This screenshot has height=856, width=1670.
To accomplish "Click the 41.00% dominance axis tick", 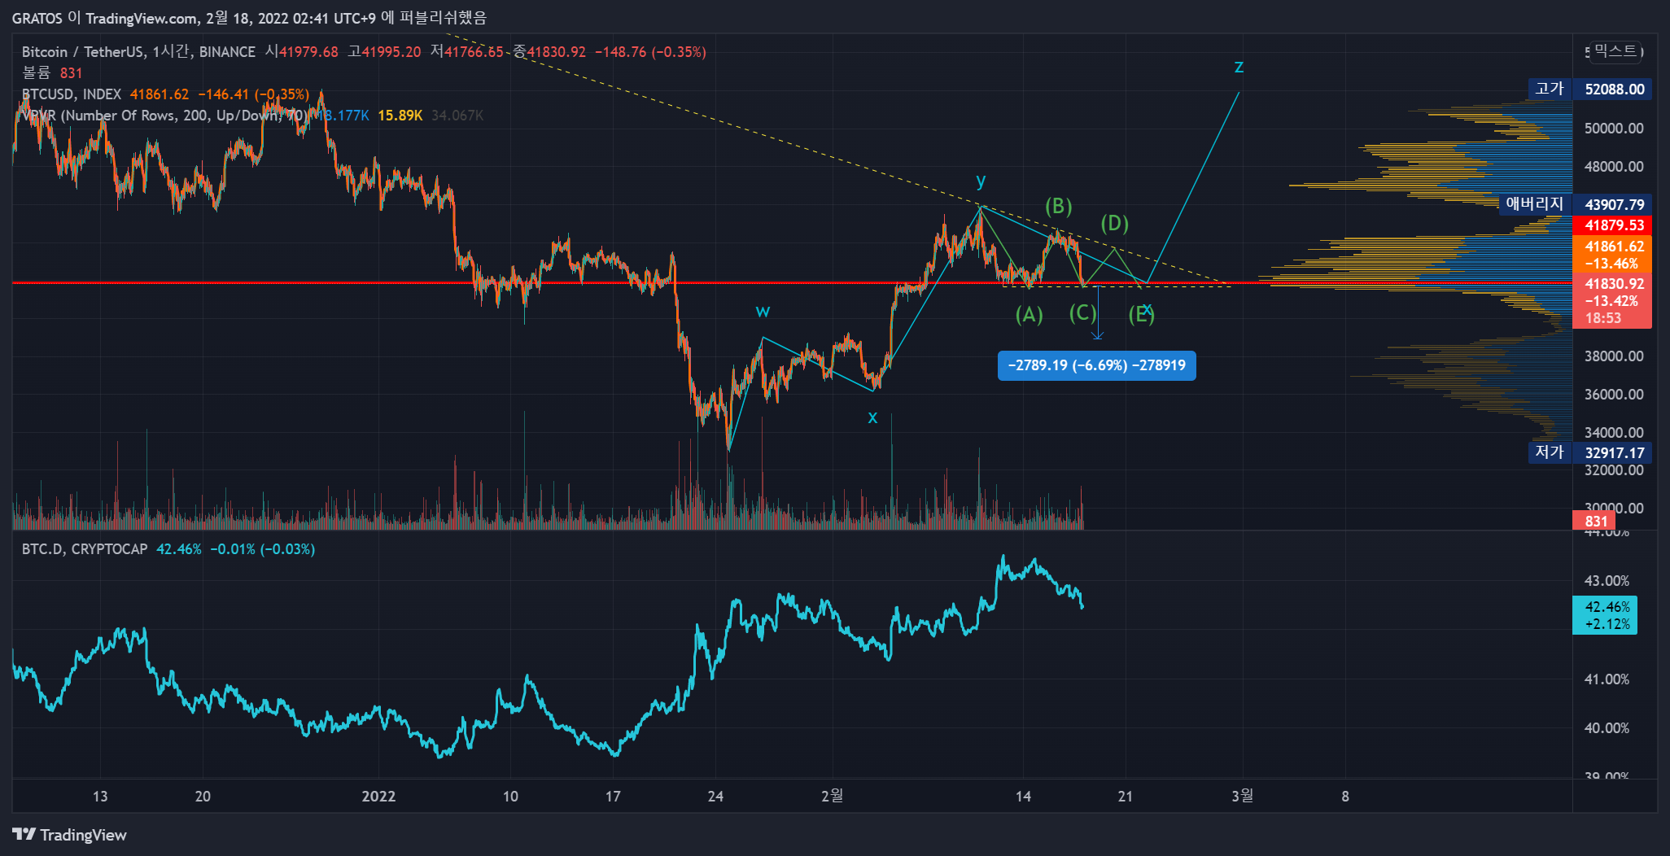I will pyautogui.click(x=1607, y=679).
